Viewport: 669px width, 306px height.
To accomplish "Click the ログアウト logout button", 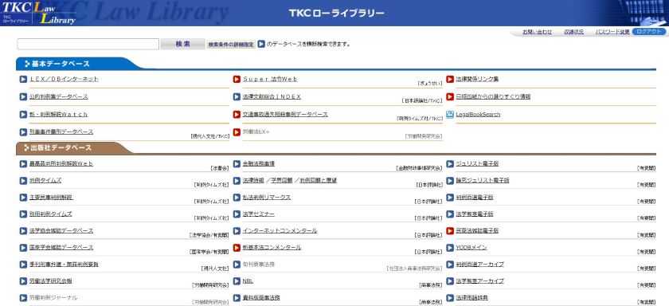I will tap(648, 32).
